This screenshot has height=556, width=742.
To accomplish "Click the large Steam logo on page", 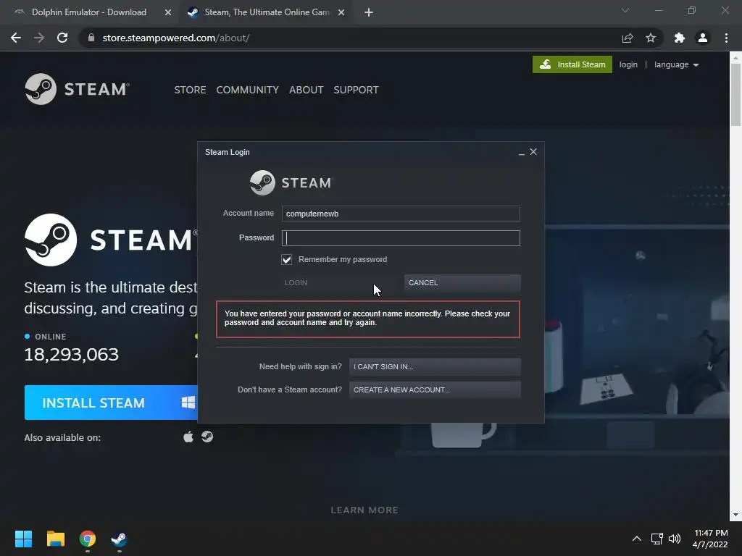I will 111,240.
